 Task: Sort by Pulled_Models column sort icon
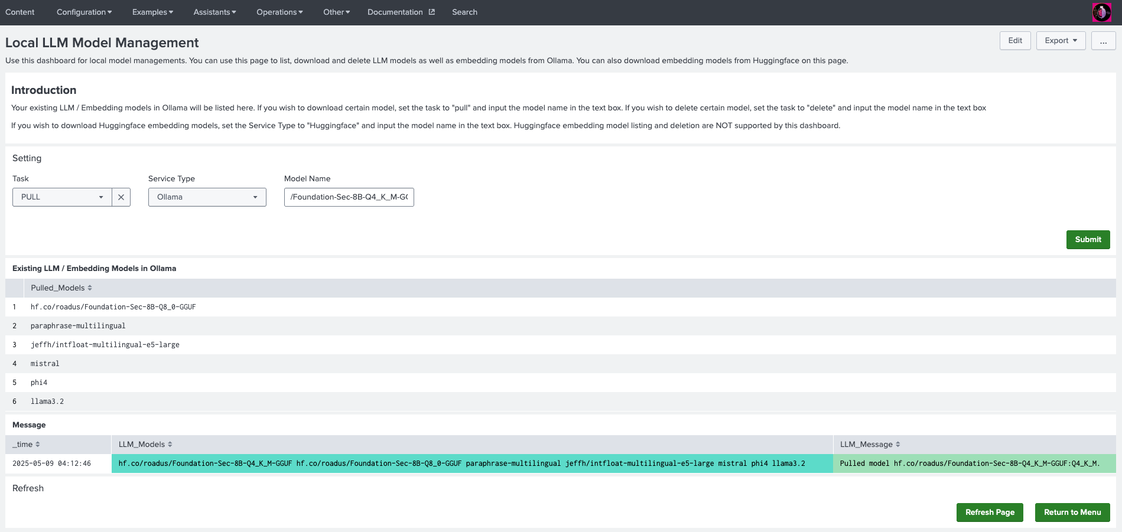coord(90,288)
